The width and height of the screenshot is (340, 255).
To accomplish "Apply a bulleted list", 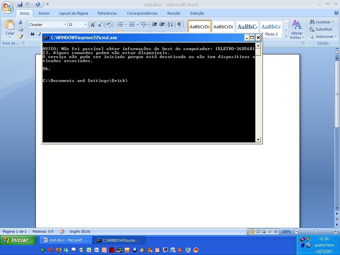I will pos(120,25).
